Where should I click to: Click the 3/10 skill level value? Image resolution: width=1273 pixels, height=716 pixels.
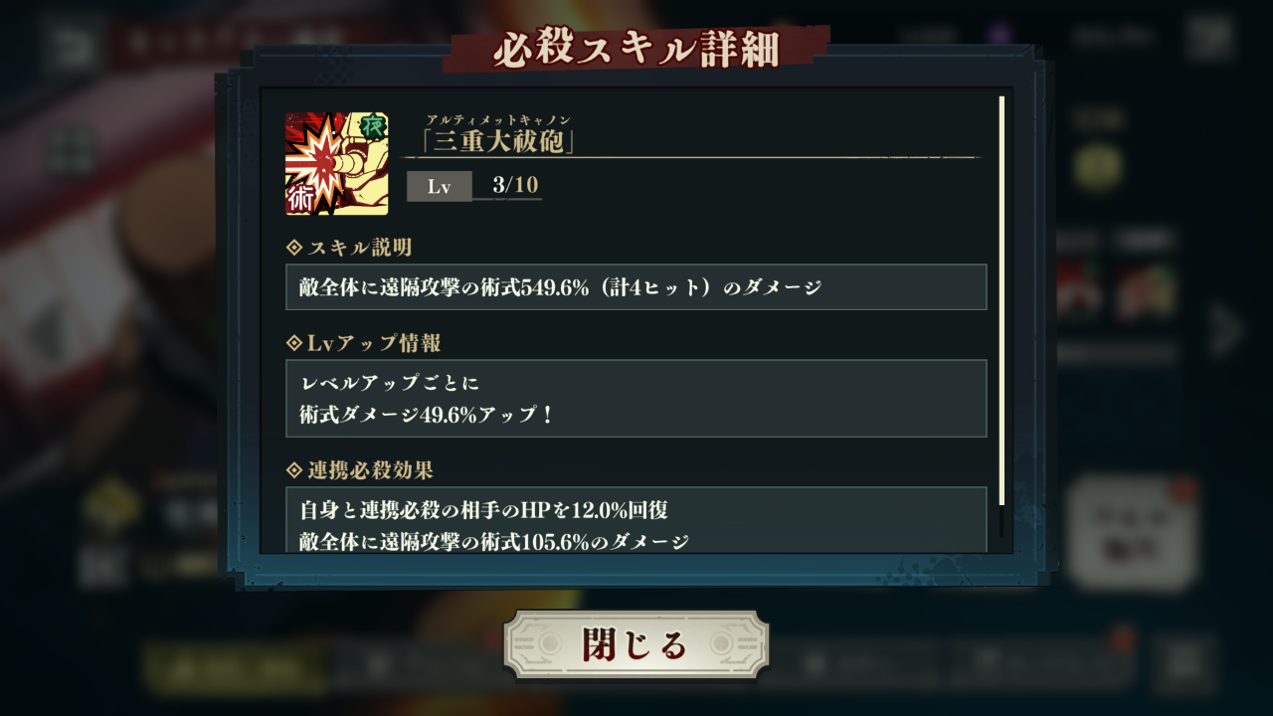[x=515, y=186]
